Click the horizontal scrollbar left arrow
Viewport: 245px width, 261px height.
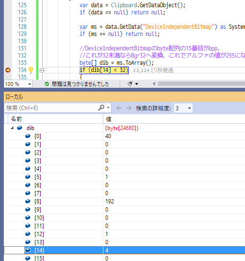point(154,84)
